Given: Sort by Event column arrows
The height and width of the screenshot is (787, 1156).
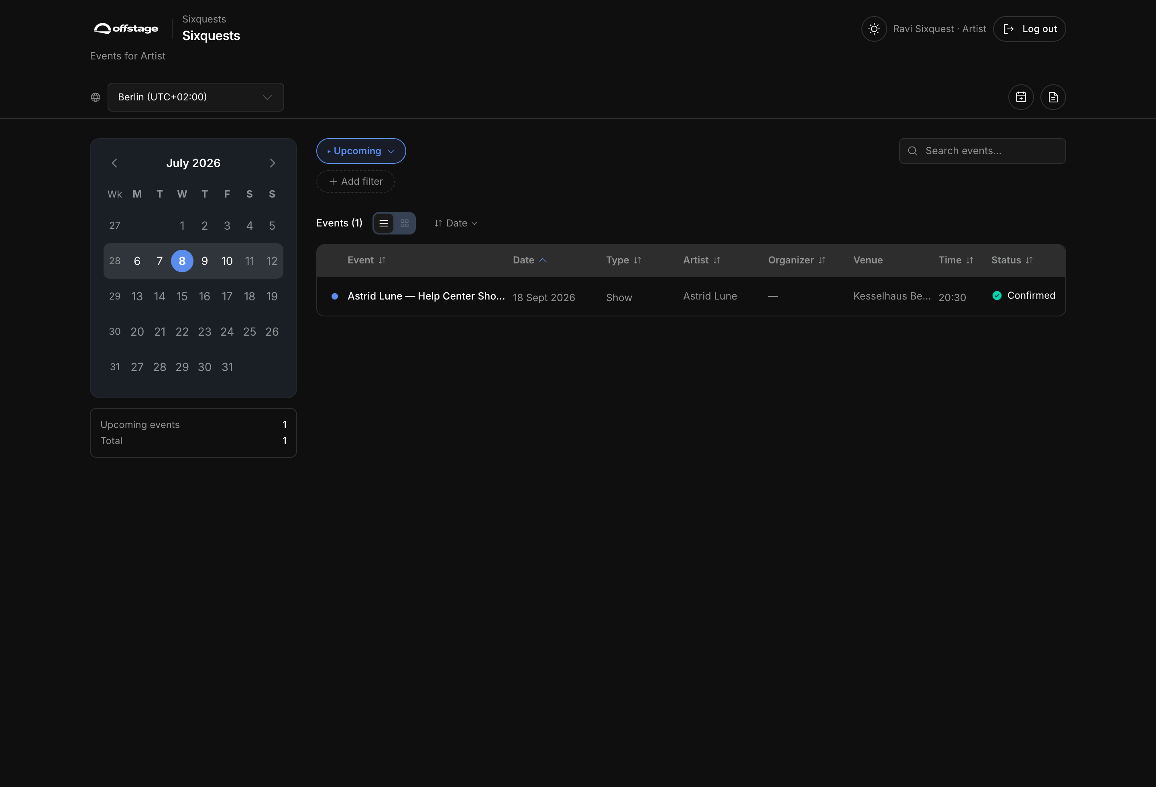Looking at the screenshot, I should [382, 260].
